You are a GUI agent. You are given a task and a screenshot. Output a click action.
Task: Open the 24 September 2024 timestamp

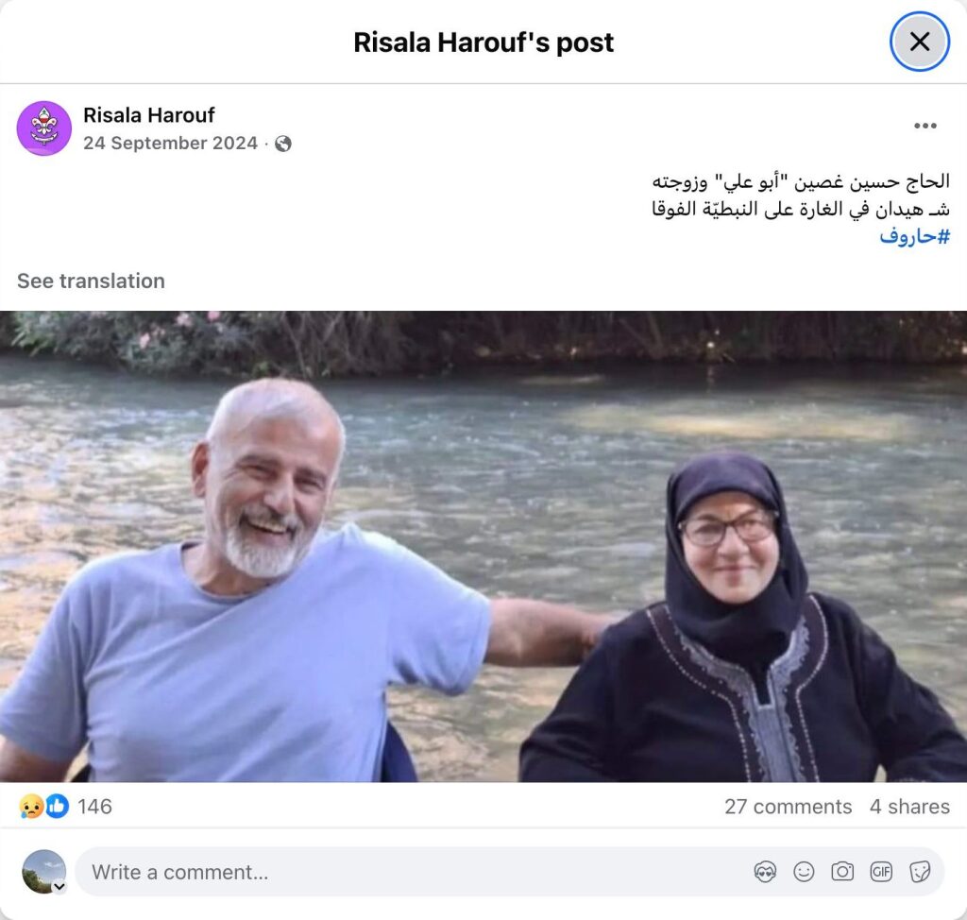coord(170,144)
